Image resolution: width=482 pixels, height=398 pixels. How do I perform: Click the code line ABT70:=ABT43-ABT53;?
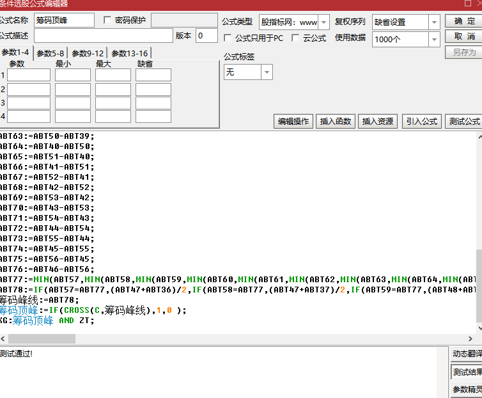click(47, 208)
